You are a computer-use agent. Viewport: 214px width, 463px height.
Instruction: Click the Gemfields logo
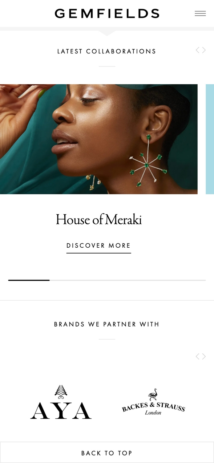107,14
